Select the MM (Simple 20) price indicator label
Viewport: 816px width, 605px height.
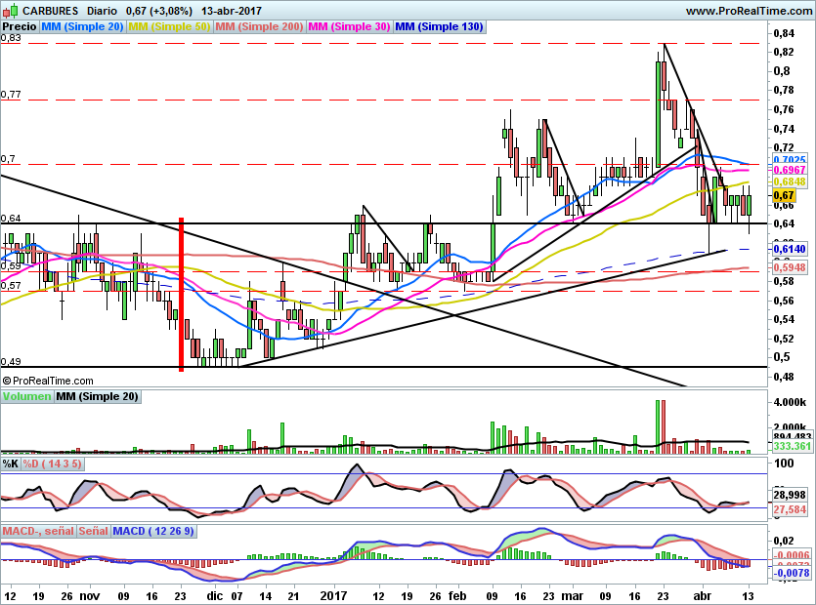tap(82, 27)
